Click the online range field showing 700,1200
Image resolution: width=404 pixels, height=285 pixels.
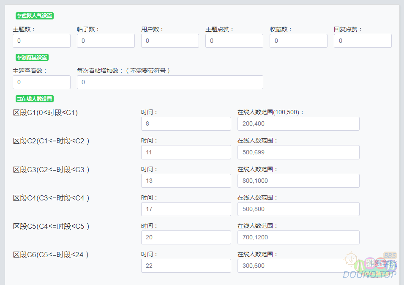(x=298, y=237)
